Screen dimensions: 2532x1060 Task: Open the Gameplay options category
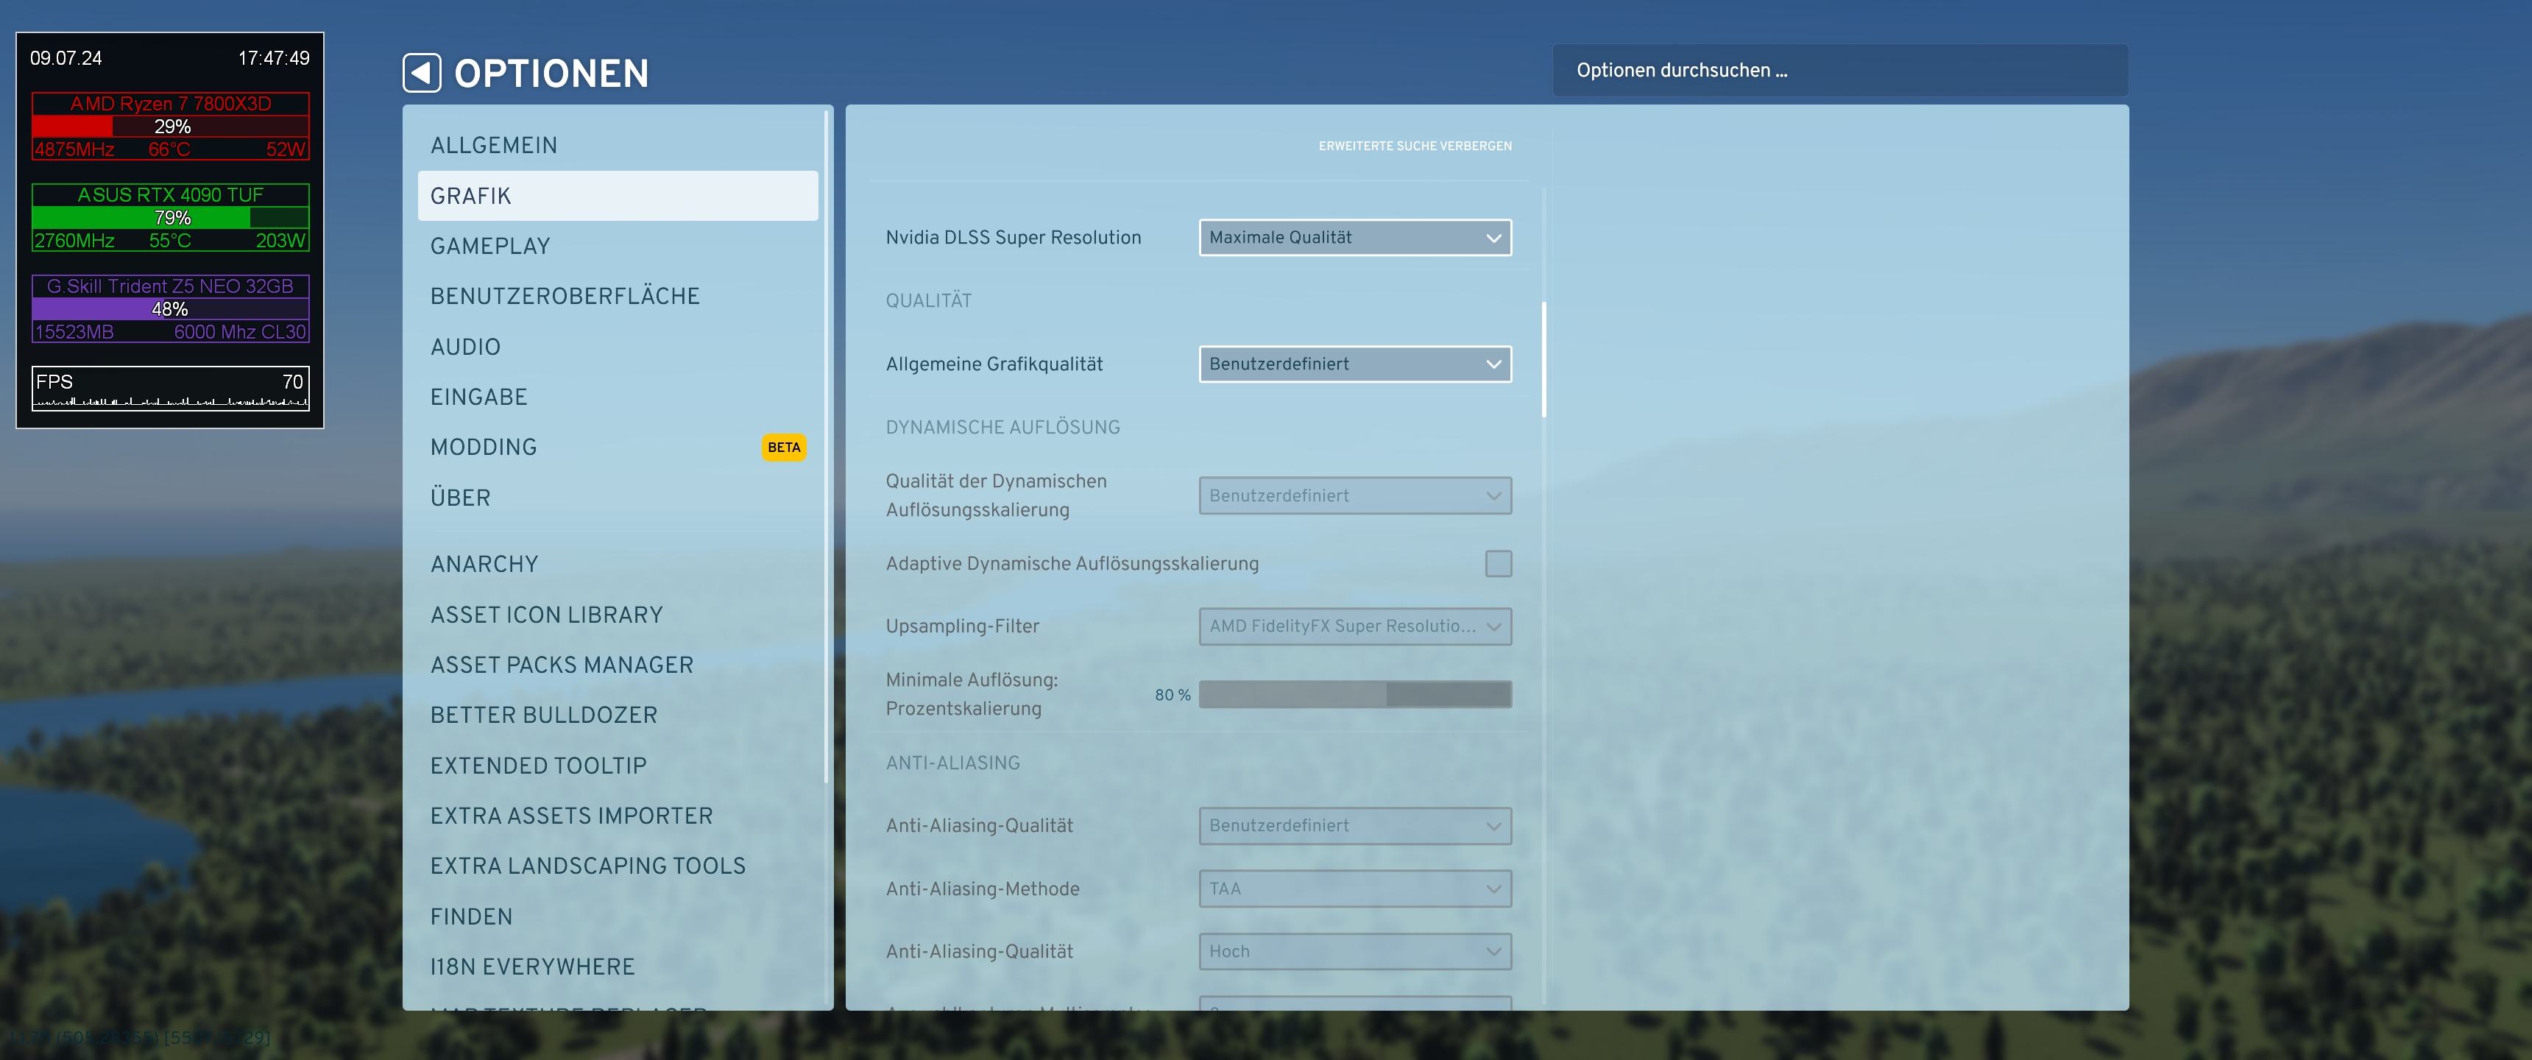489,246
